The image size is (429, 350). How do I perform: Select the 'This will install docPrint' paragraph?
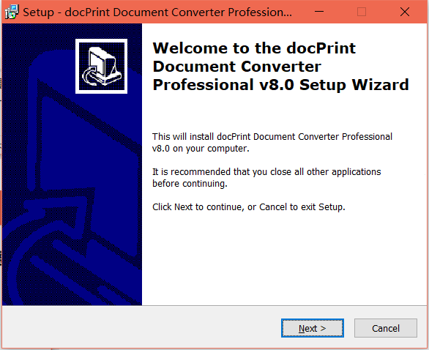click(x=272, y=142)
